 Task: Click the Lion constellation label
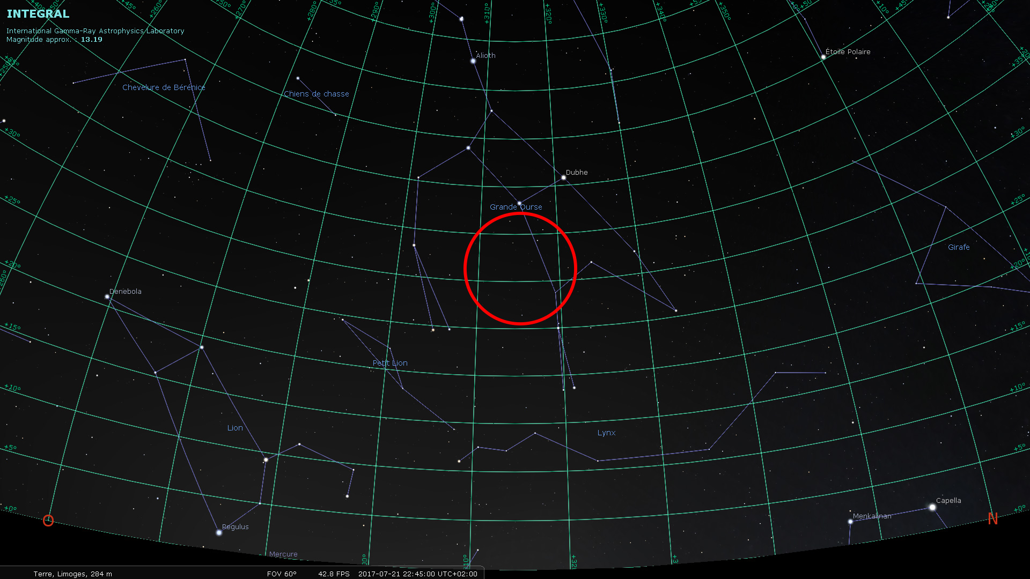(235, 428)
